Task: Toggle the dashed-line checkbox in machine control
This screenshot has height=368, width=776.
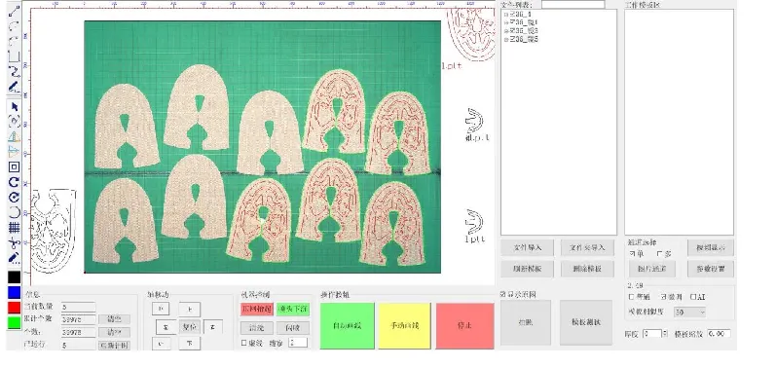Action: click(x=244, y=343)
